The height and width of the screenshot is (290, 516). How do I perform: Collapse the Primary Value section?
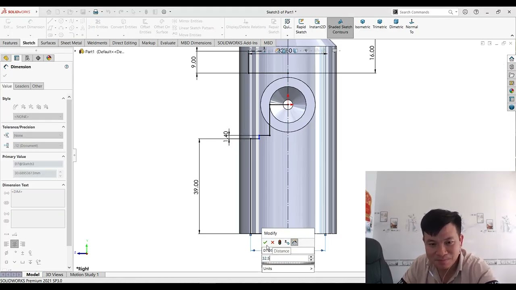coord(63,157)
